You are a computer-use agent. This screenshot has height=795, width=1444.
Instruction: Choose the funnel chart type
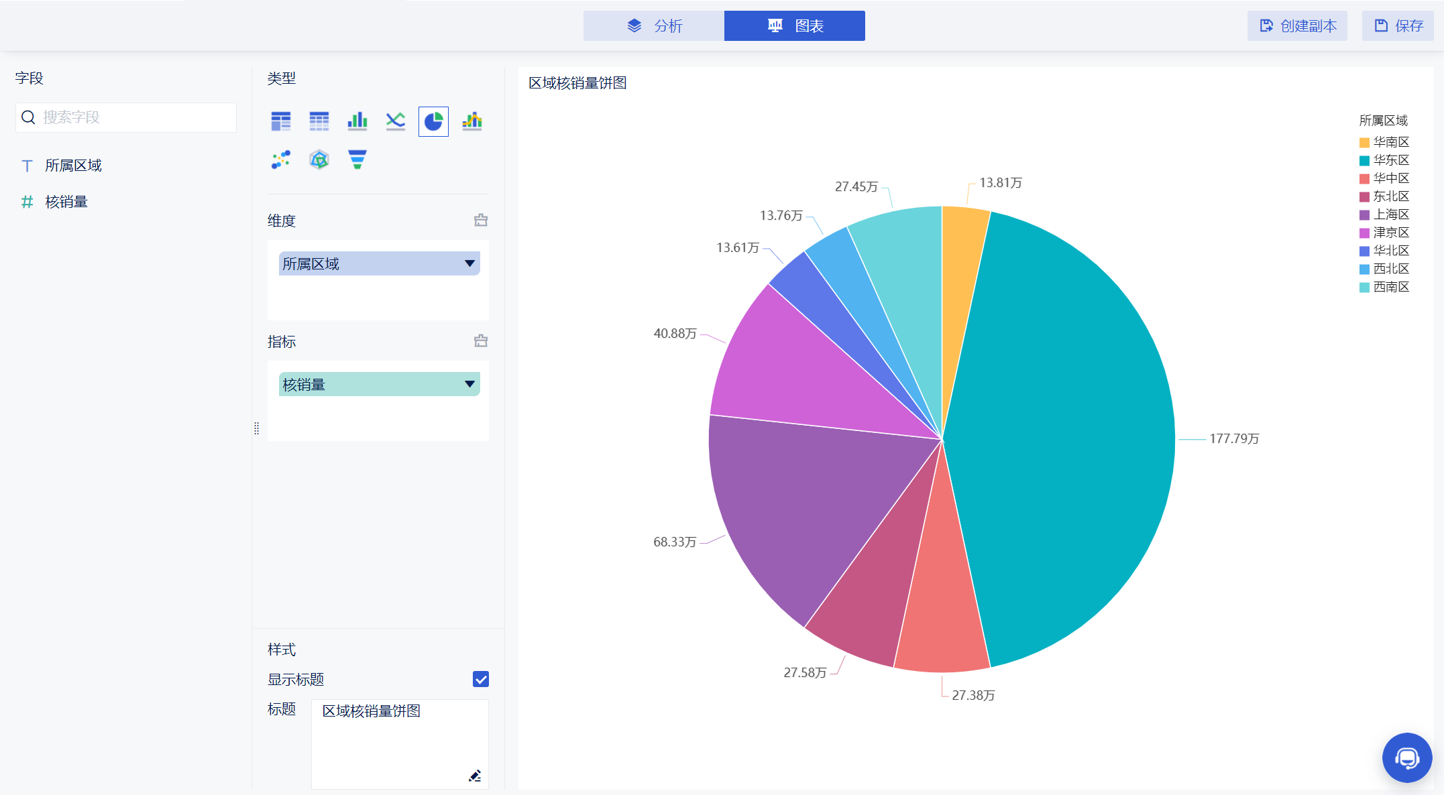[x=357, y=160]
